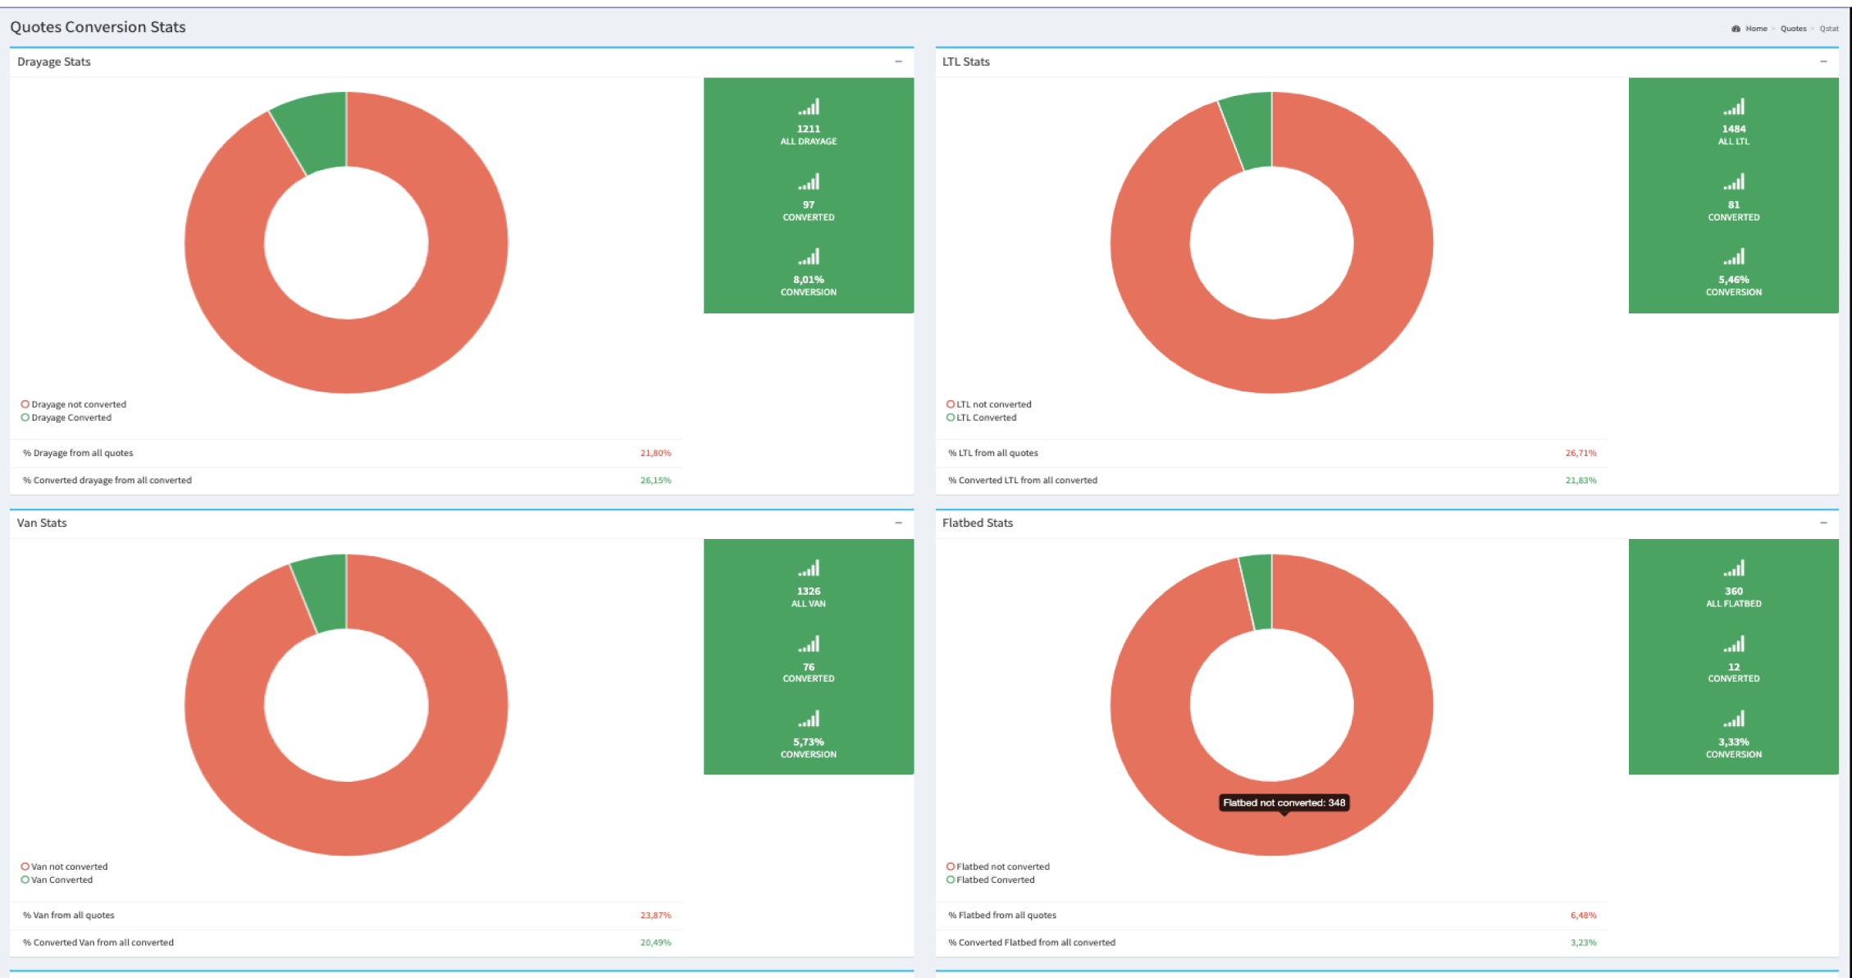The width and height of the screenshot is (1852, 978).
Task: Collapse the LTL Stats panel
Action: [1823, 62]
